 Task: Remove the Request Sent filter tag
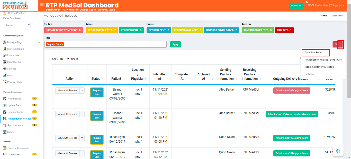point(62,44)
